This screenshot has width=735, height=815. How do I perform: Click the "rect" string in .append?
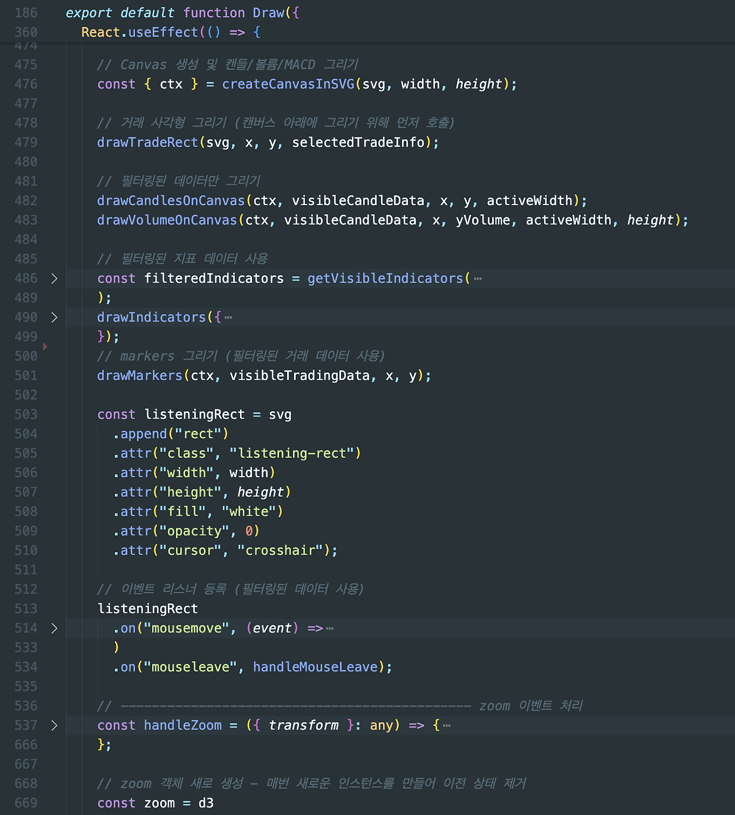(198, 434)
